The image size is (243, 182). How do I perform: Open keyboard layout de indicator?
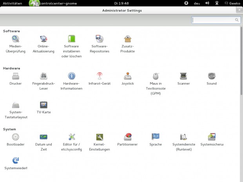(197, 3)
